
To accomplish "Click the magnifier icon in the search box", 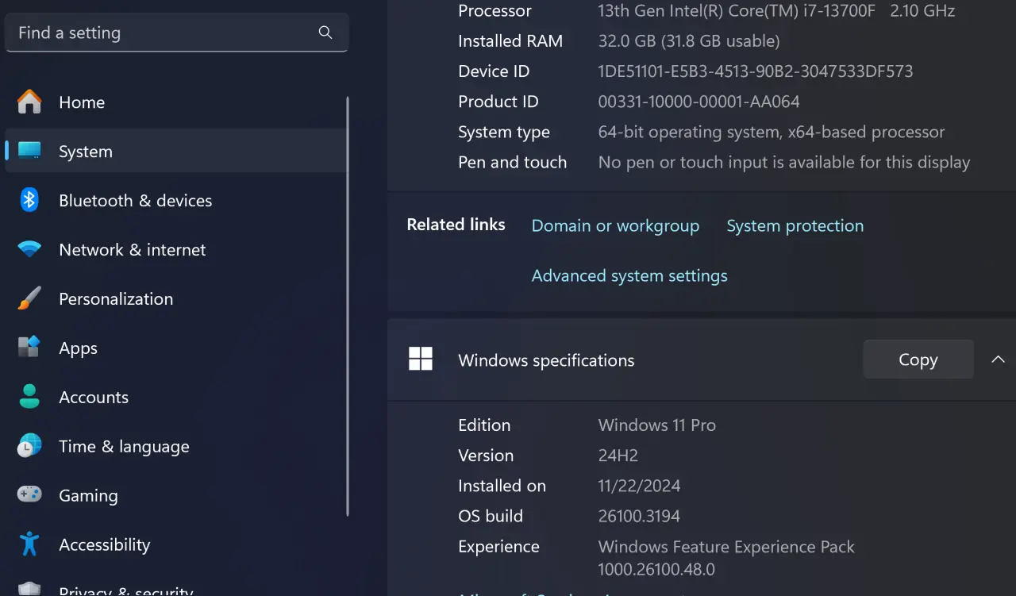I will coord(325,33).
